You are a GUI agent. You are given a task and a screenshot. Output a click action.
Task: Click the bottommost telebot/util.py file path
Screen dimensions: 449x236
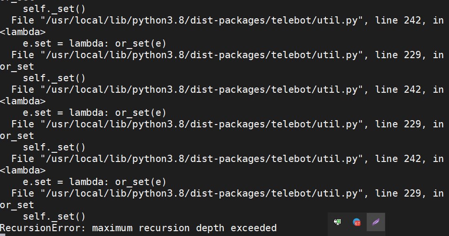(x=202, y=193)
